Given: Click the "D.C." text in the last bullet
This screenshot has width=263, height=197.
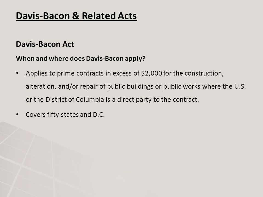Looking at the screenshot, I should (99, 115).
